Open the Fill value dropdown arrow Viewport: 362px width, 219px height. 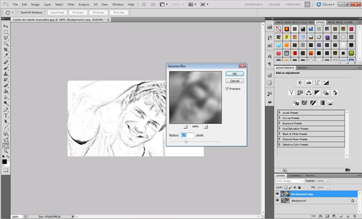pyautogui.click(x=327, y=187)
